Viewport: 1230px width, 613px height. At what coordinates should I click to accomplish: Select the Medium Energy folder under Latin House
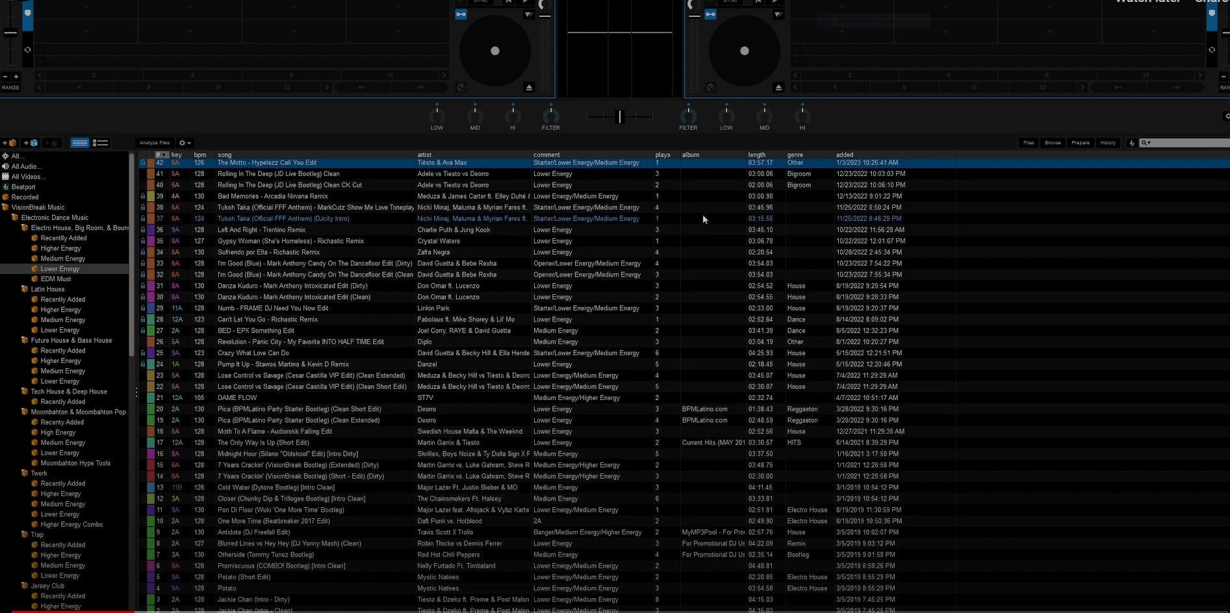click(62, 320)
